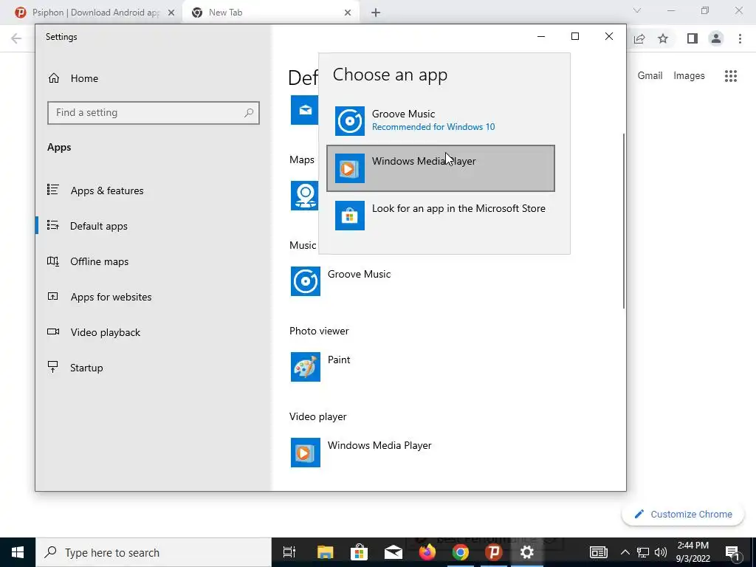Click the search magnifier in Find a setting
Screen dimensions: 756x567
click(x=249, y=113)
